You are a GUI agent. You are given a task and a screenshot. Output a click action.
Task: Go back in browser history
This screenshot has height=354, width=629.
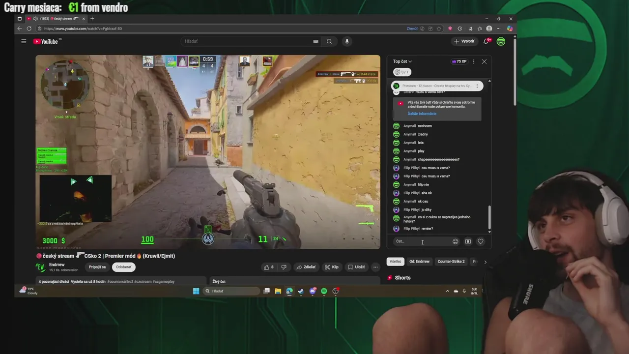[20, 29]
